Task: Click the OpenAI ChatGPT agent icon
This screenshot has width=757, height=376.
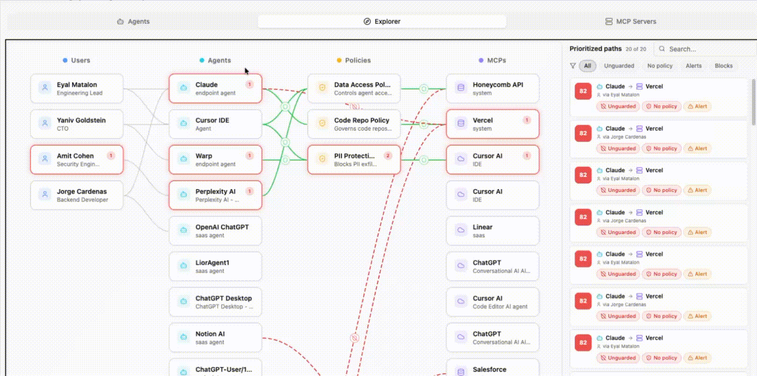Action: (183, 230)
